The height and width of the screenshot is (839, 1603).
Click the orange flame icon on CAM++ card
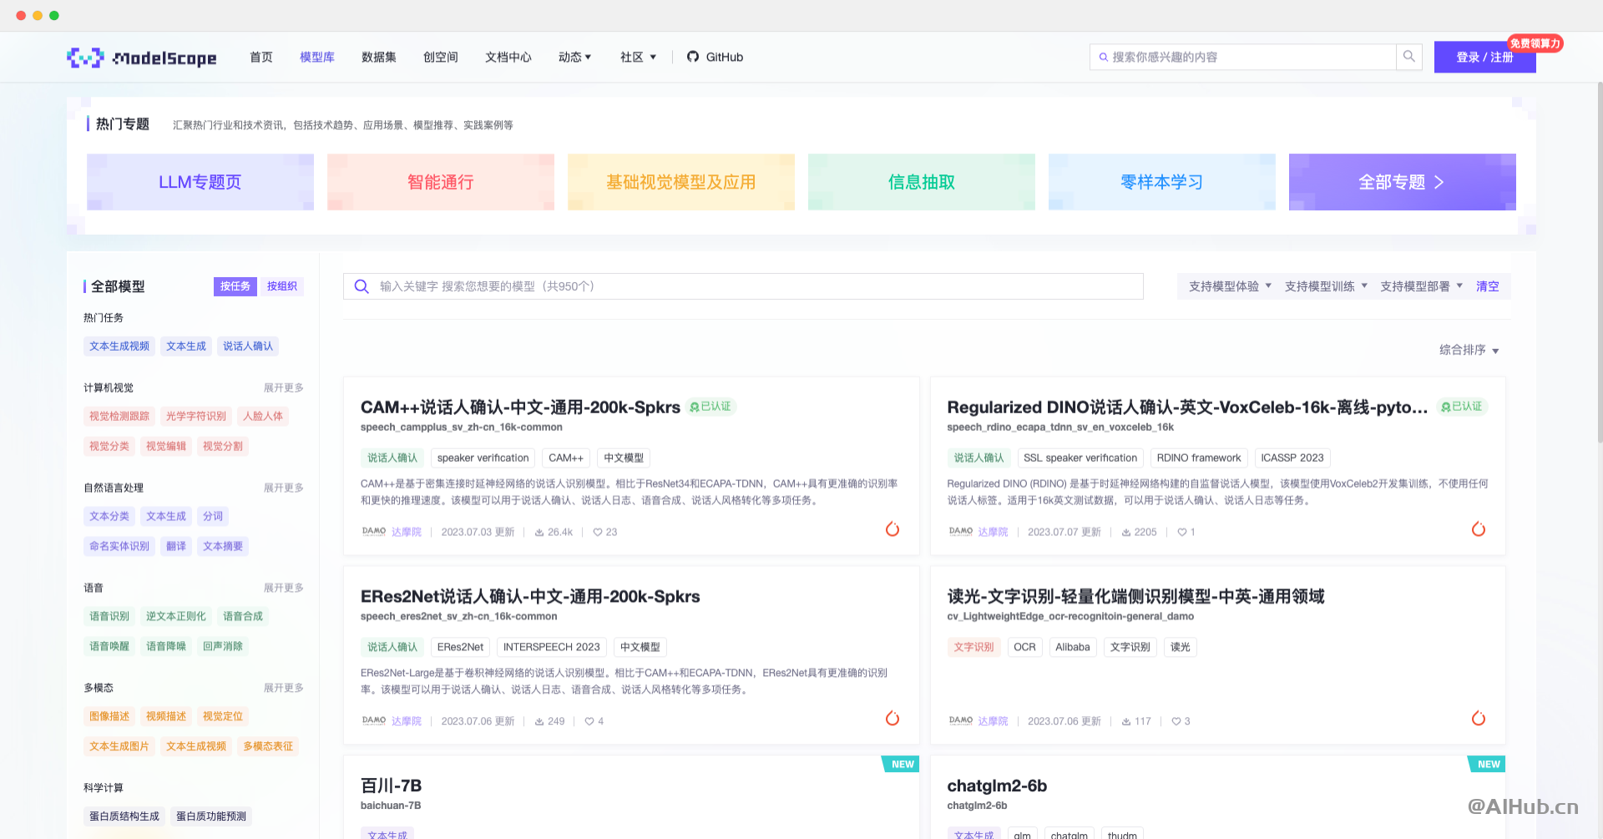tap(893, 529)
